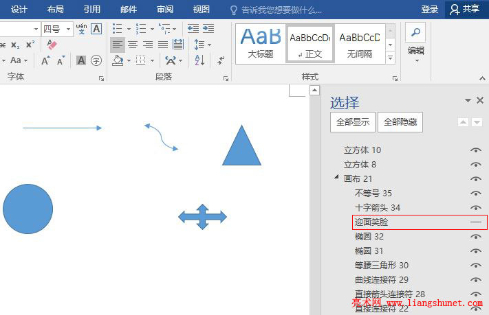Open the font size 四号 dropdown

(68, 30)
